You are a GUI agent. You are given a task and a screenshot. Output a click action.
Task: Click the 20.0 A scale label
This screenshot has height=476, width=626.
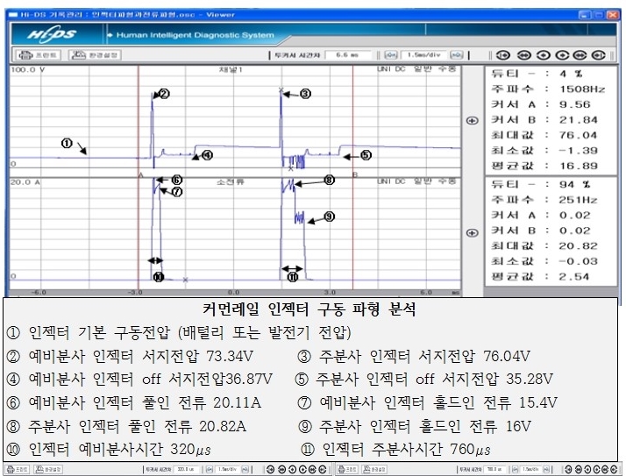[25, 182]
